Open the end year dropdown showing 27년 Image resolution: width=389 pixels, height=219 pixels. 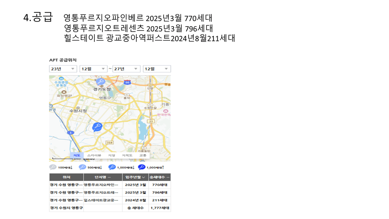point(127,69)
